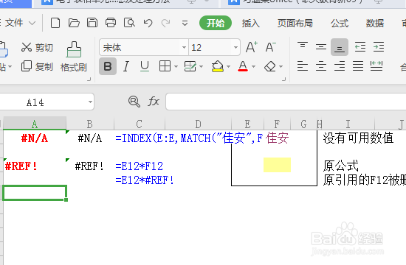
Task: Open file with the folder icon
Action: coord(74,23)
